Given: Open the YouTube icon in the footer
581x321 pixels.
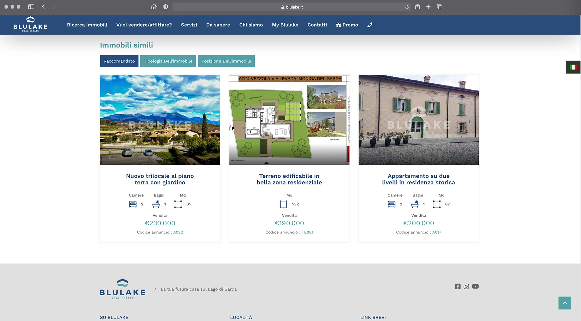Looking at the screenshot, I should pyautogui.click(x=475, y=286).
